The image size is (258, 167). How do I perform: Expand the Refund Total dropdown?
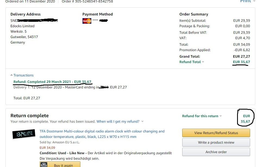tap(191, 62)
